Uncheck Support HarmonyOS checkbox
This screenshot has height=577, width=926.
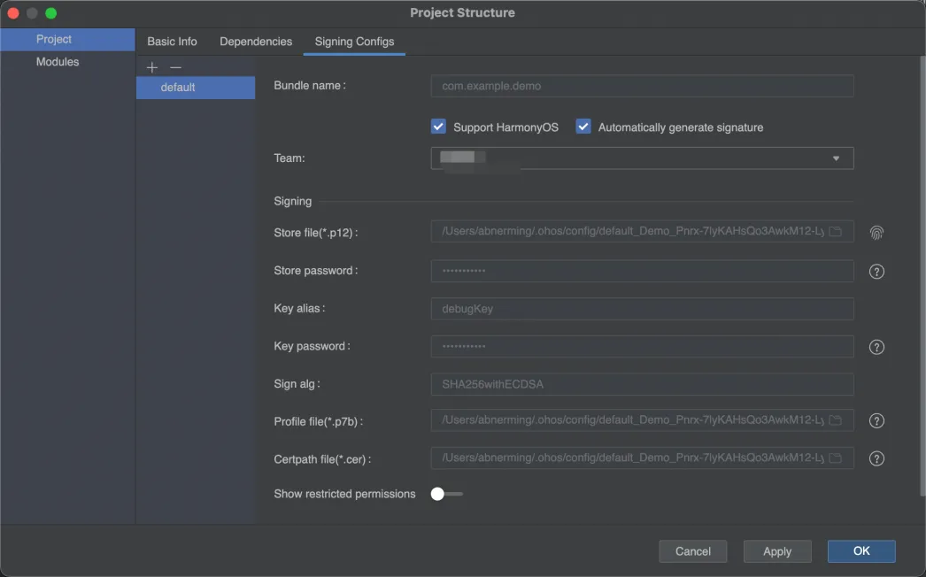pyautogui.click(x=438, y=127)
